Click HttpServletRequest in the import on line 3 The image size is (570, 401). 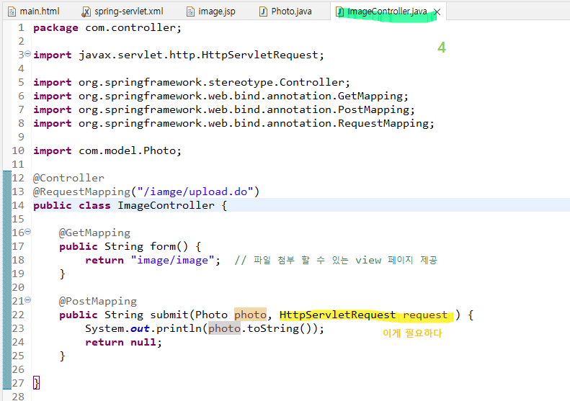259,55
